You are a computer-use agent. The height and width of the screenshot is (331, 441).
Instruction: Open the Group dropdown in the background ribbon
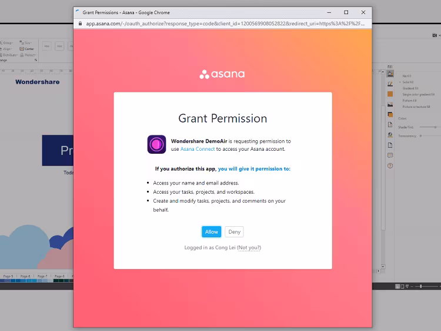[x=6, y=43]
